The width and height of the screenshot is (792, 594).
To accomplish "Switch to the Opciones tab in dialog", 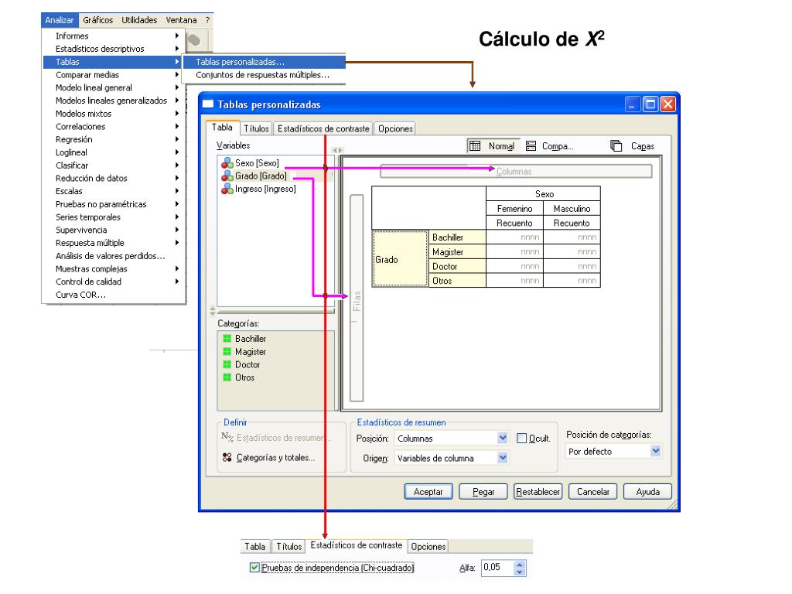I will click(395, 129).
